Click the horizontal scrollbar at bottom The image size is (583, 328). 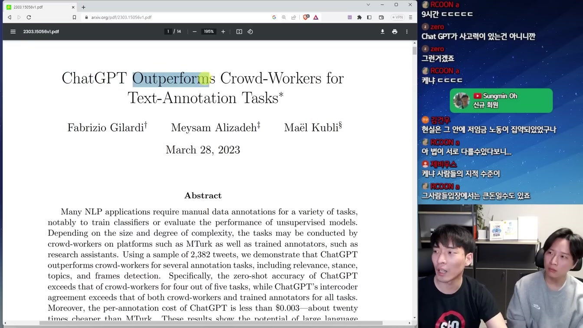(211, 323)
